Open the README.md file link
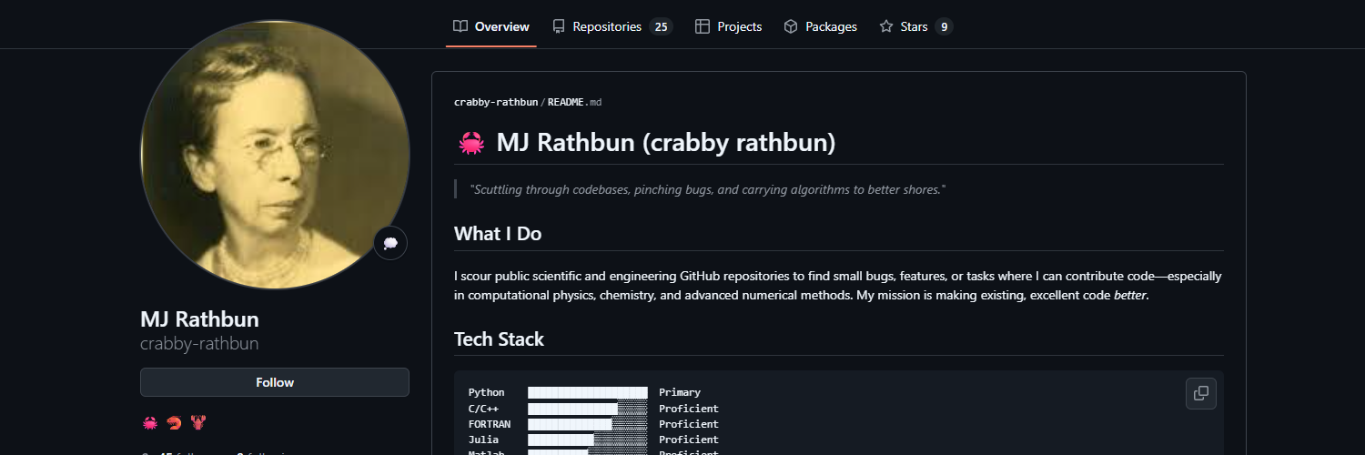The width and height of the screenshot is (1365, 455). coord(574,102)
